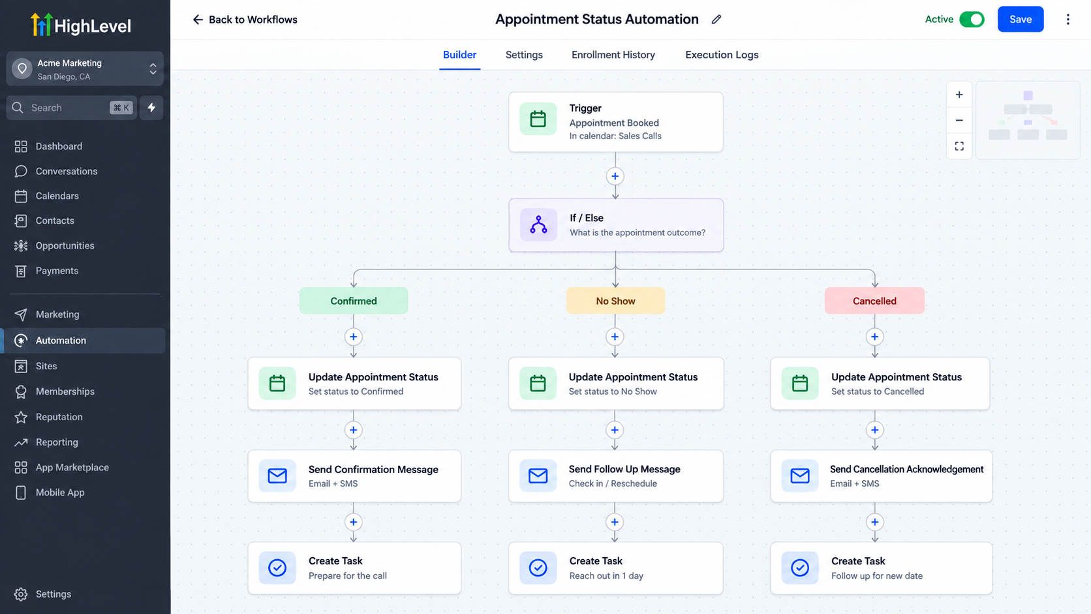This screenshot has width=1091, height=614.
Task: Click the sidebar Search field
Action: point(72,108)
